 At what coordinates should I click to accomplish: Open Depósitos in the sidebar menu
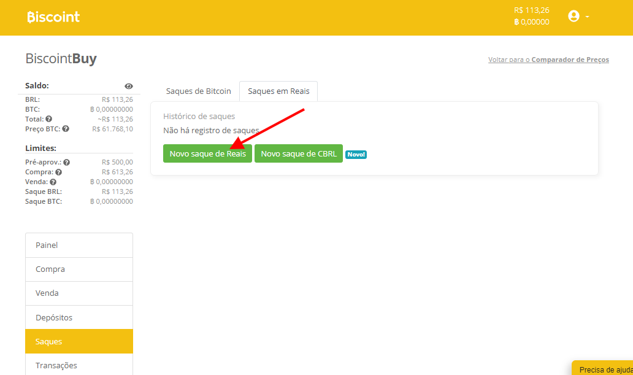pyautogui.click(x=79, y=317)
